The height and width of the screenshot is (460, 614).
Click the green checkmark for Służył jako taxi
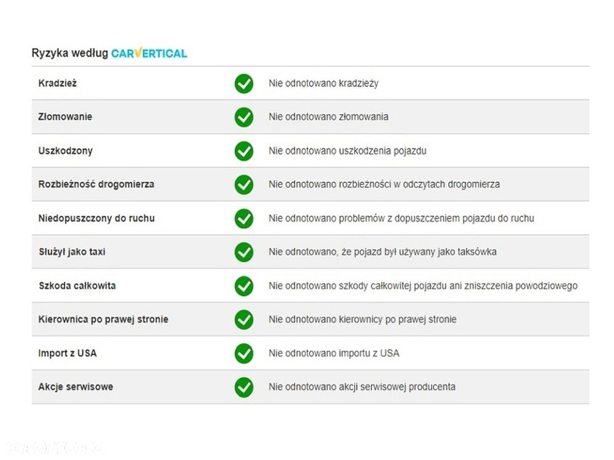244,252
